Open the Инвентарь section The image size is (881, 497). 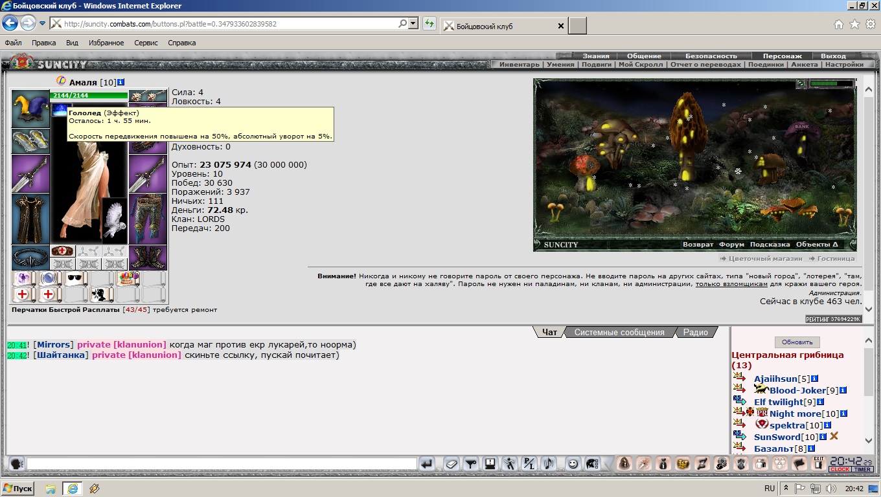(519, 64)
